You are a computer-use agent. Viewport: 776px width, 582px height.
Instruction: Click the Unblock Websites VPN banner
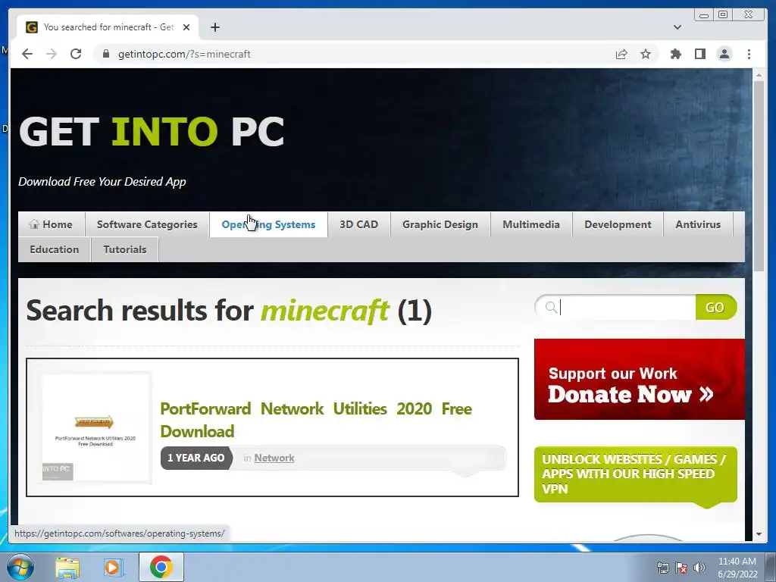(636, 474)
